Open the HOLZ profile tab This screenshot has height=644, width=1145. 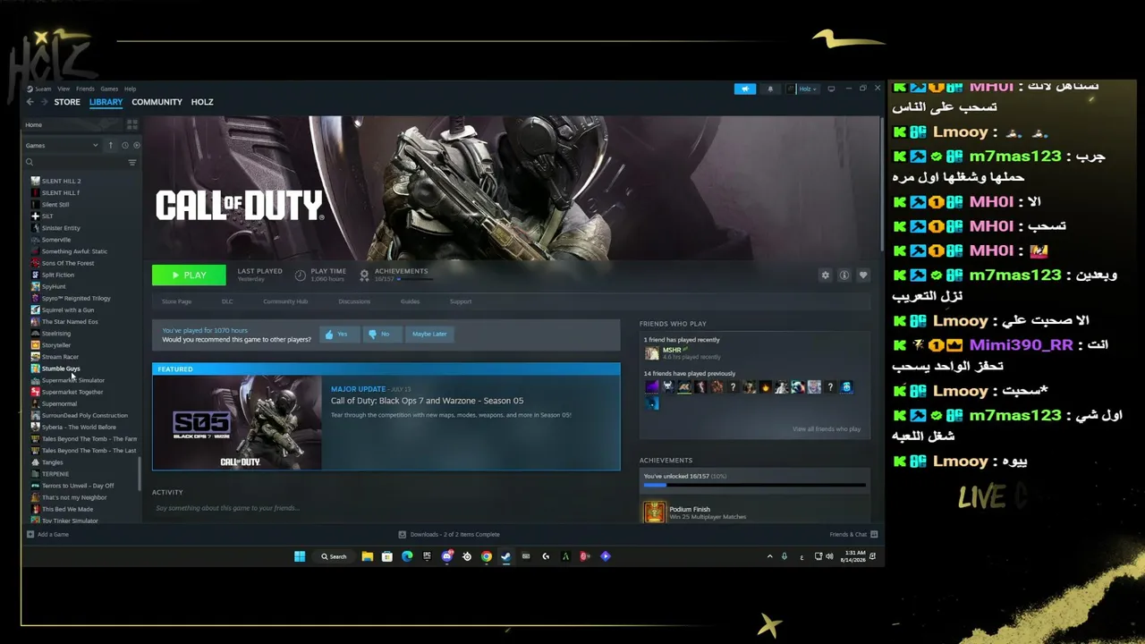pos(202,102)
